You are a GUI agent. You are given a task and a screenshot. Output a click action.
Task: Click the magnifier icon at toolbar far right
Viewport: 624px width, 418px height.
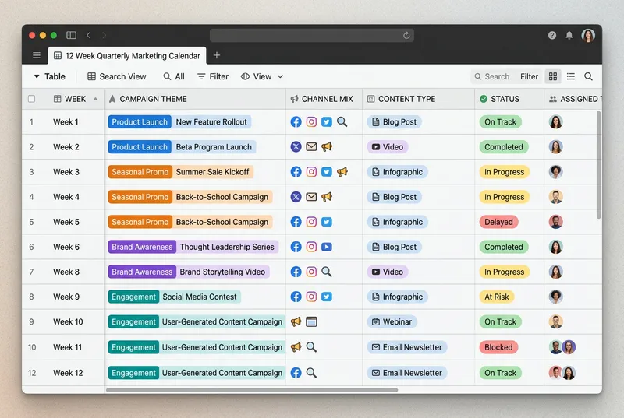pyautogui.click(x=589, y=76)
